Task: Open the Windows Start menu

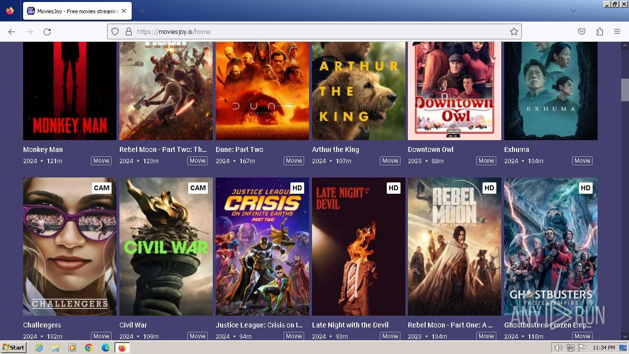Action: pyautogui.click(x=13, y=348)
